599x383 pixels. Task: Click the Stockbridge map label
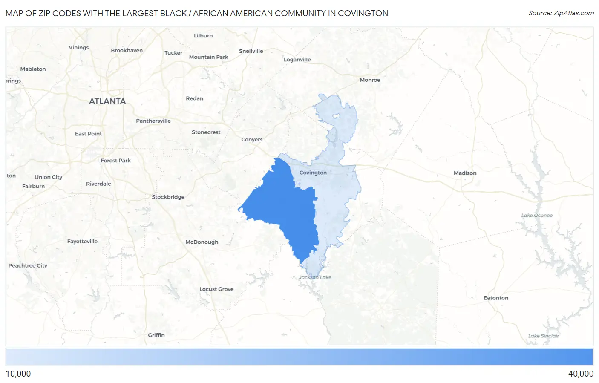click(x=168, y=197)
